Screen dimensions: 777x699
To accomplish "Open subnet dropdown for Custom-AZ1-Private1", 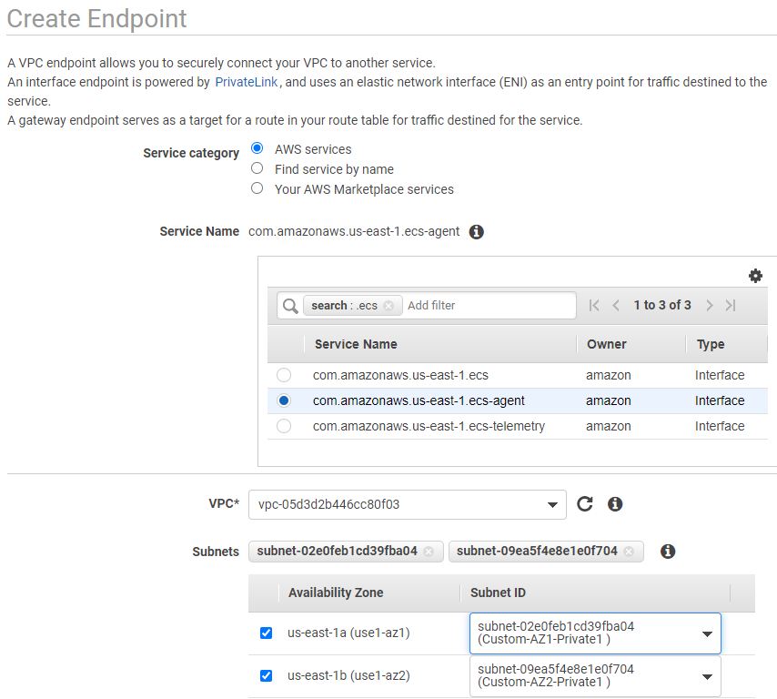I will pos(595,633).
